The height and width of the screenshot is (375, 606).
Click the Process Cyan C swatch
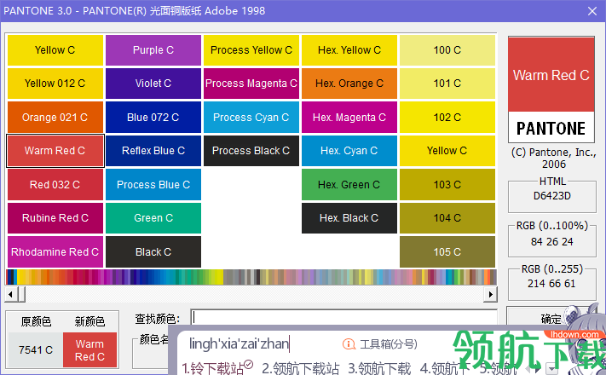coord(251,117)
